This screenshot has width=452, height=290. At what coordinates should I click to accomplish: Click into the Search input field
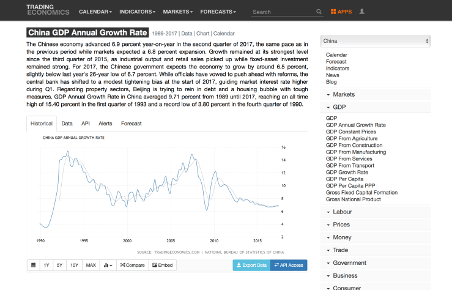(283, 12)
